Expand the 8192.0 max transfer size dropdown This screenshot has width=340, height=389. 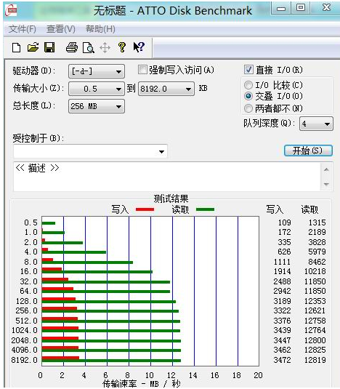pos(166,89)
